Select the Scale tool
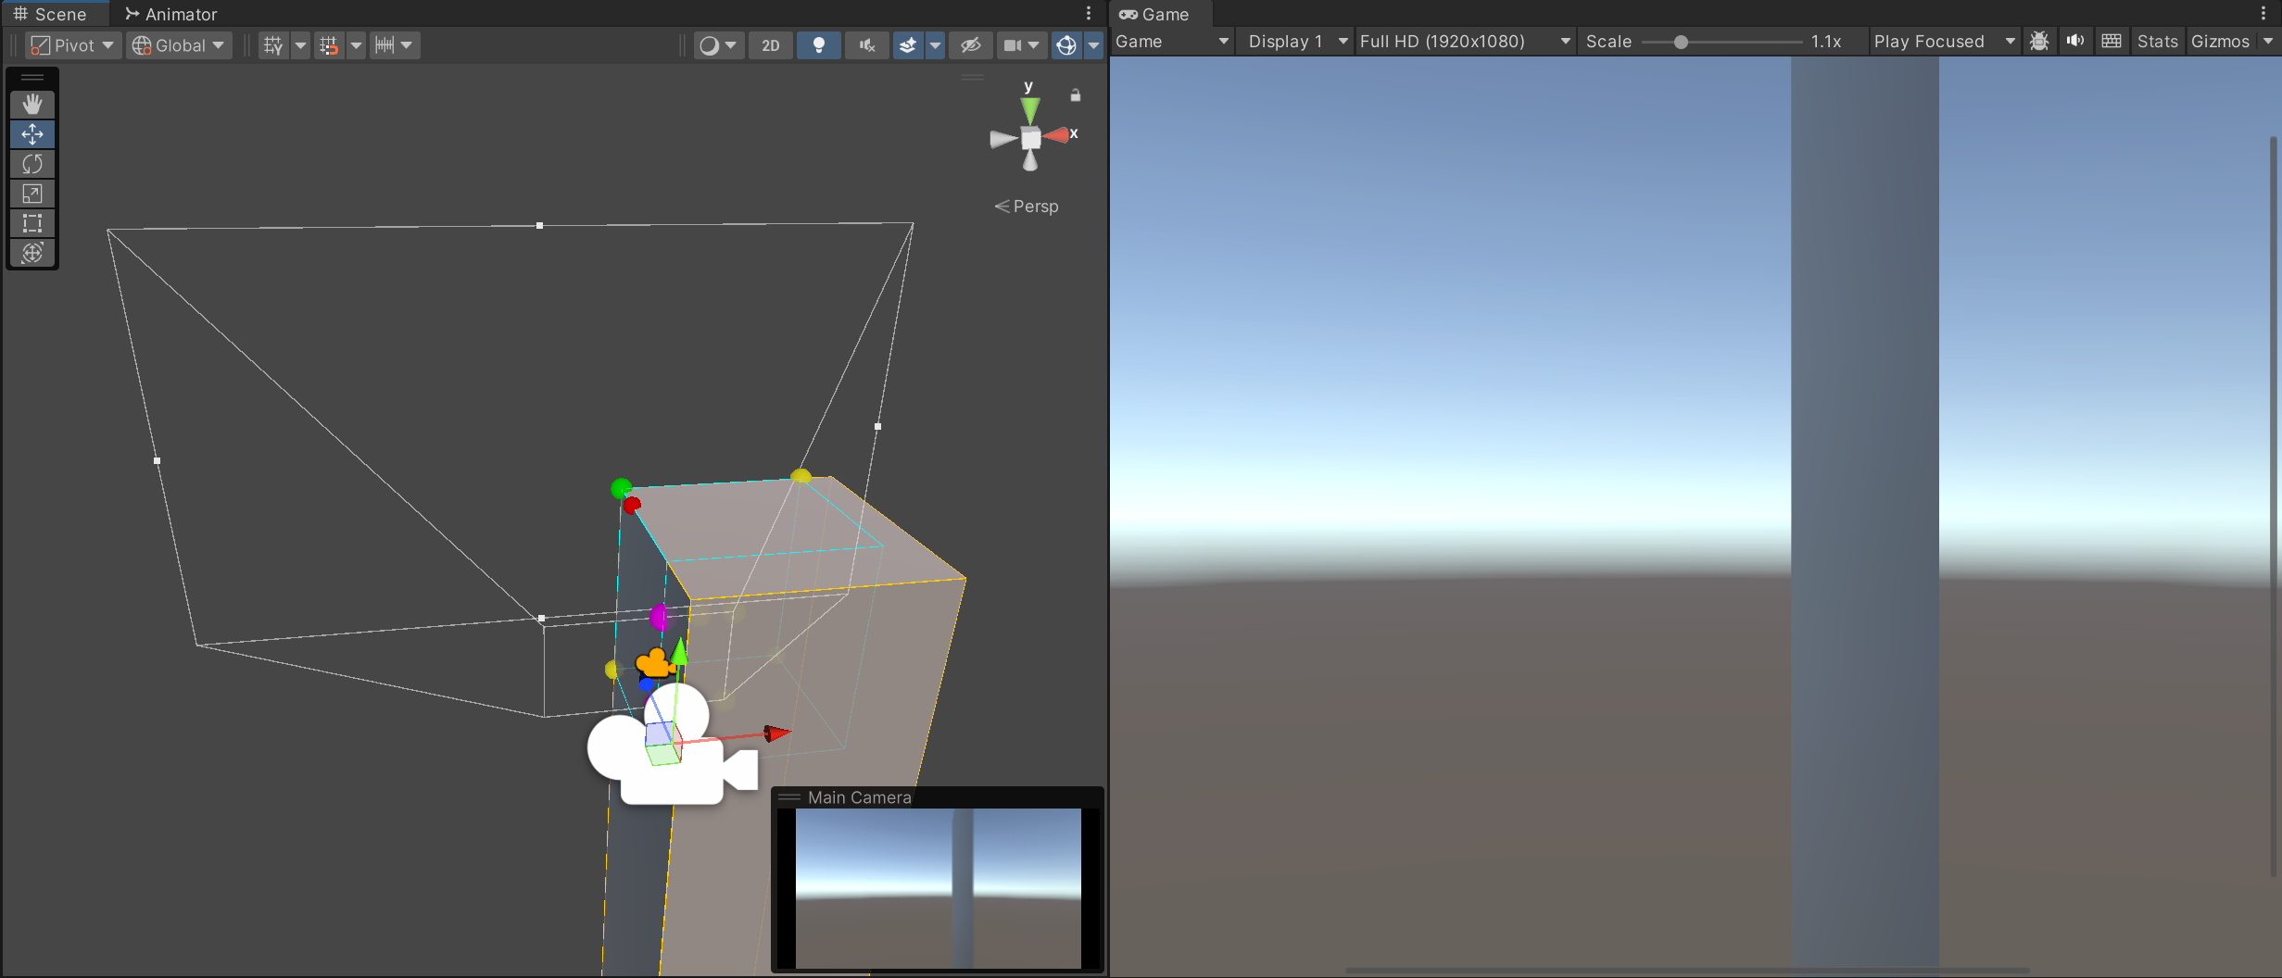This screenshot has width=2282, height=978. [32, 194]
